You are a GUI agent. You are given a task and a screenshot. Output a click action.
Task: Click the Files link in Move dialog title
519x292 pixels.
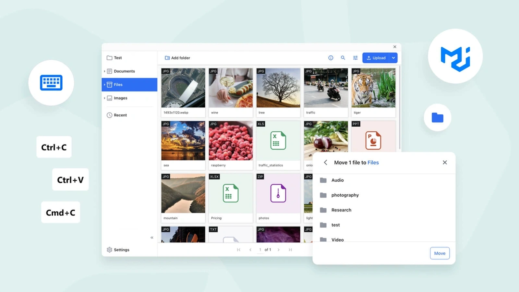coord(373,163)
